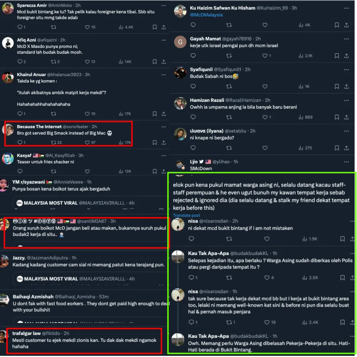Click the @McDMalaysia mention link
Viewport: 357px width, 357px height.
click(206, 15)
